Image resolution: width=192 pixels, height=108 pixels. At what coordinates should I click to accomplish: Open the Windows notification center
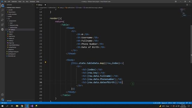189,106
